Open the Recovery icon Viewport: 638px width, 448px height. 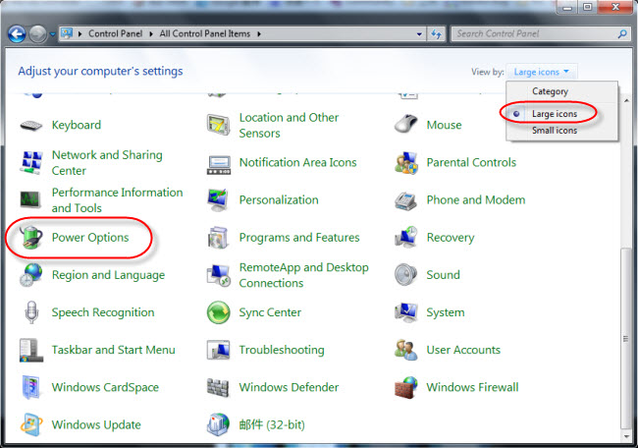tap(405, 237)
